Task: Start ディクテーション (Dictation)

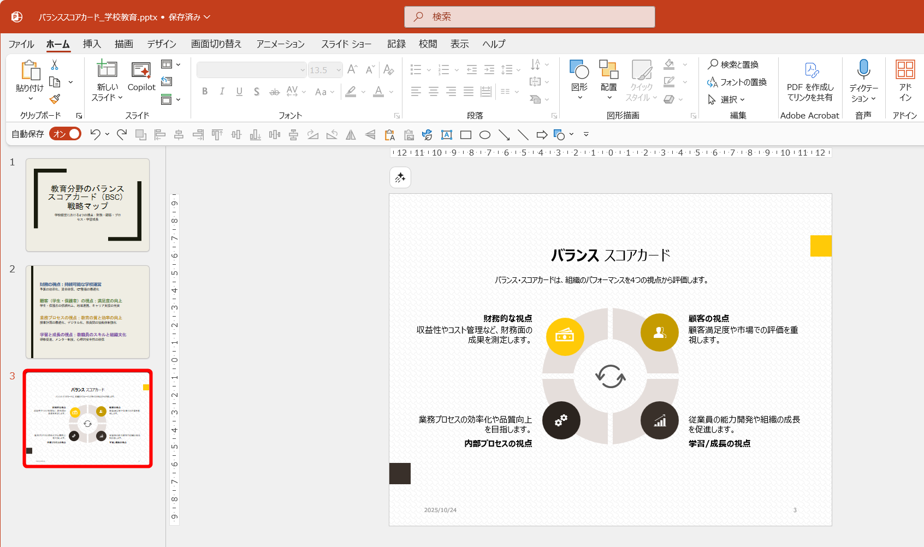Action: point(863,81)
